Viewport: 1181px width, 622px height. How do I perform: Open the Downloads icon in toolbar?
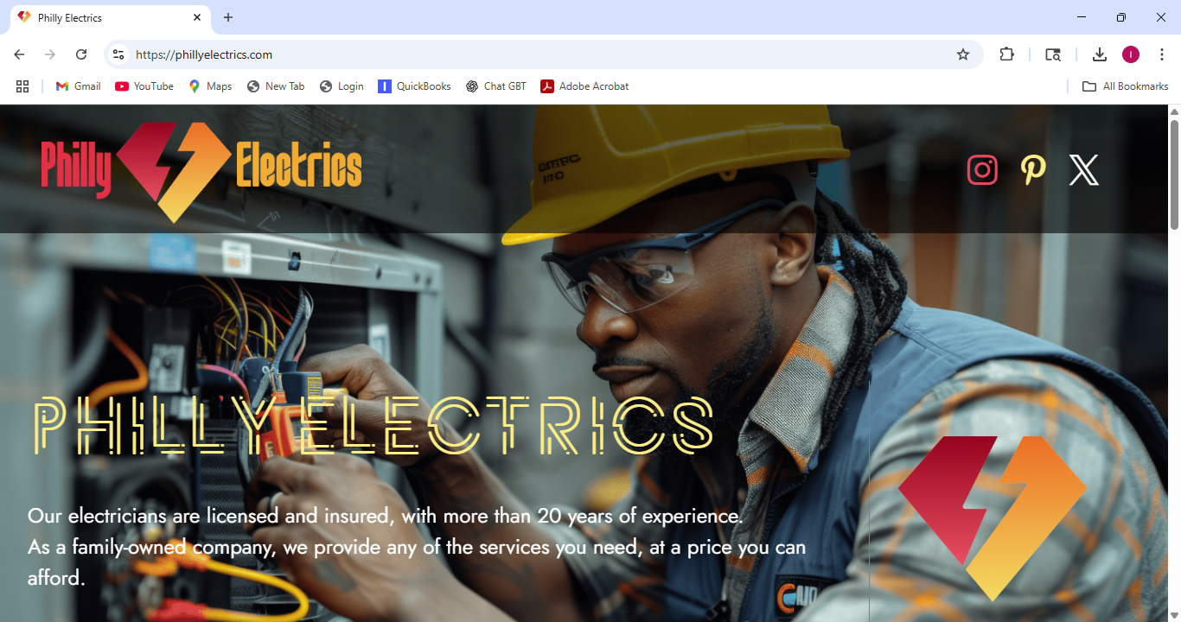(x=1099, y=54)
